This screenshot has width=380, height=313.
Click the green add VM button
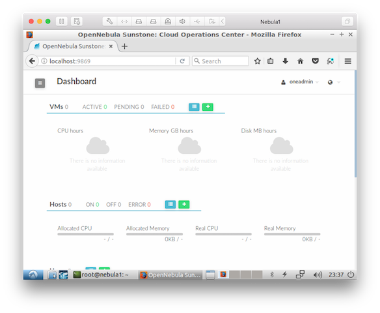(x=208, y=107)
